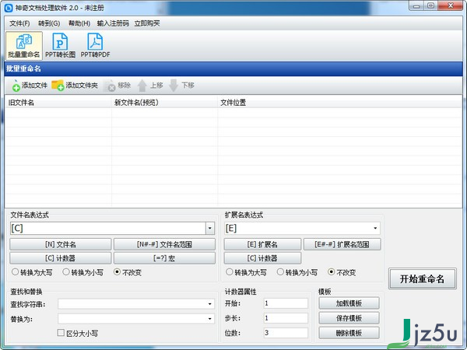Click 加载模板 button
Image resolution: width=467 pixels, height=350 pixels.
[349, 303]
